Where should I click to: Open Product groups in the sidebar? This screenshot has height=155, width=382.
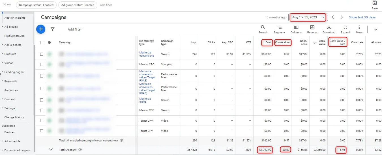14,36
